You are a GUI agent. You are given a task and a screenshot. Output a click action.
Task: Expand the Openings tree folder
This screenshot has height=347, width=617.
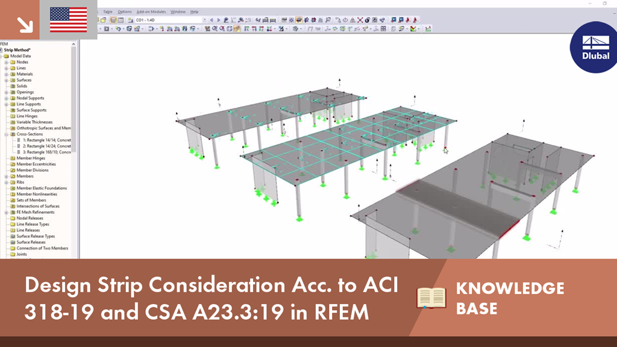(x=6, y=92)
